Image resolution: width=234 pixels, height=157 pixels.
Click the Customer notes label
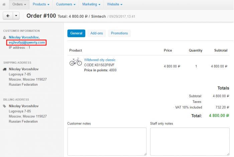pyautogui.click(x=79, y=124)
